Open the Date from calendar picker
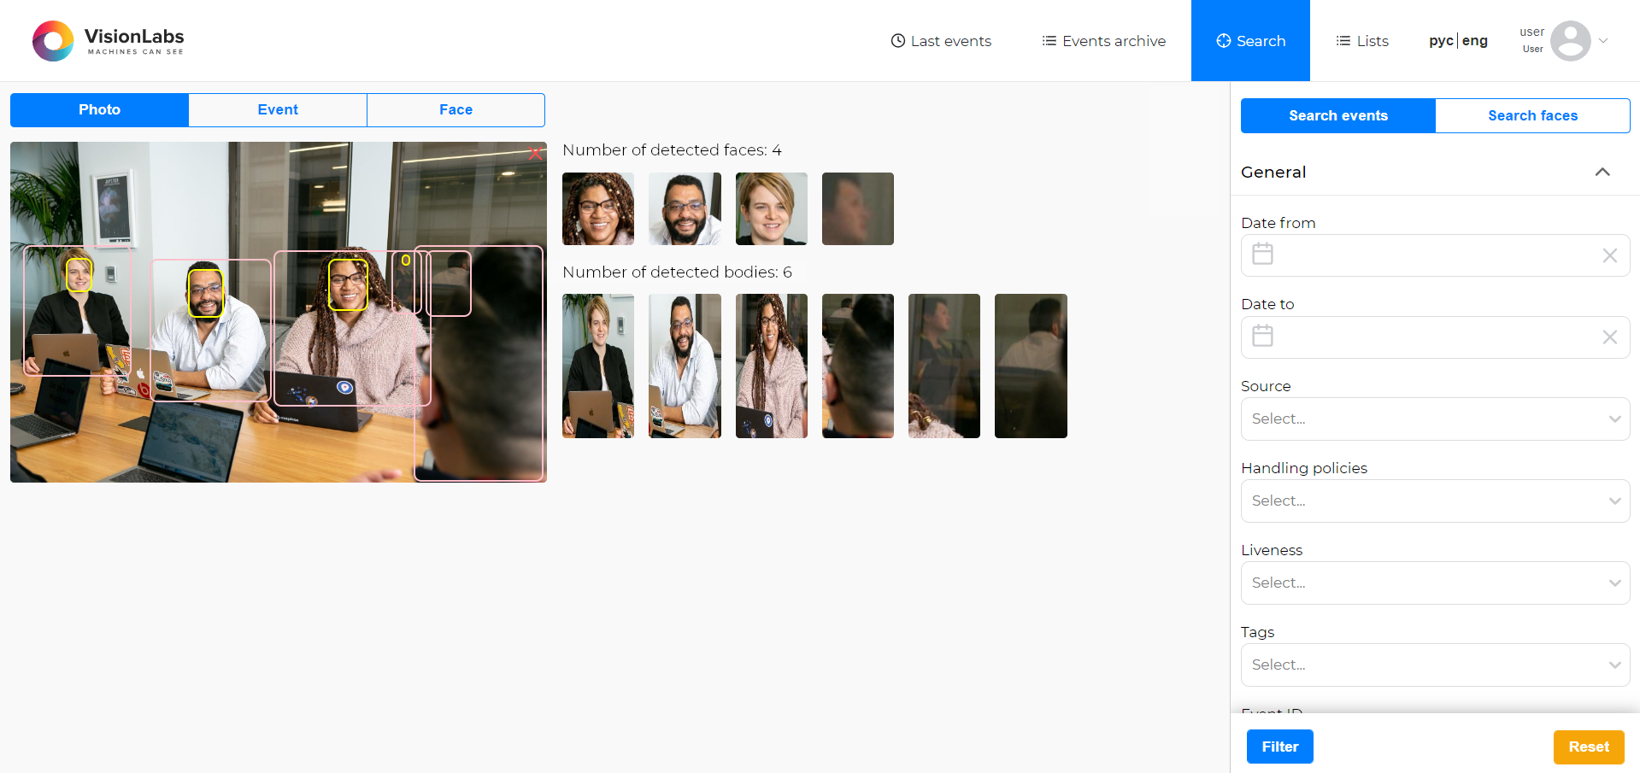 tap(1261, 254)
